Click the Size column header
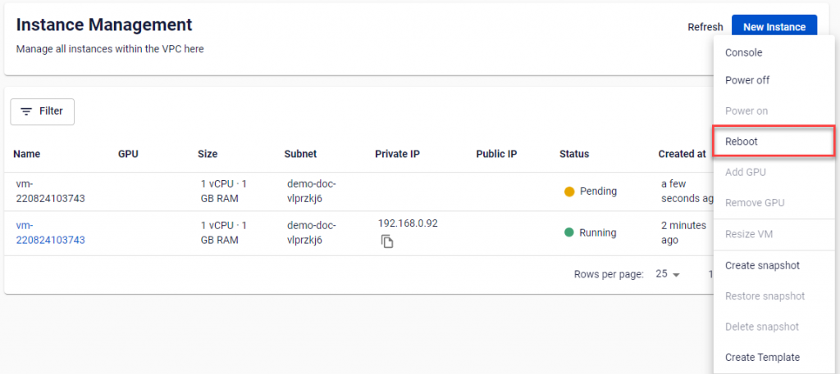 (208, 154)
